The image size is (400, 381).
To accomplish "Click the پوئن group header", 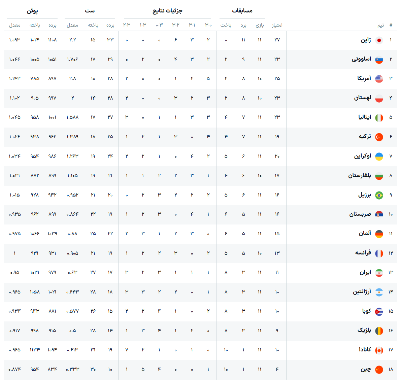I will [x=32, y=11].
